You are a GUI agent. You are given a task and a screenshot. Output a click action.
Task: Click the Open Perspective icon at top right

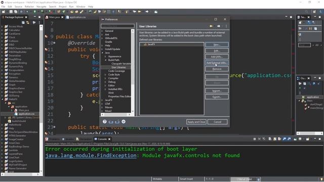click(x=314, y=12)
